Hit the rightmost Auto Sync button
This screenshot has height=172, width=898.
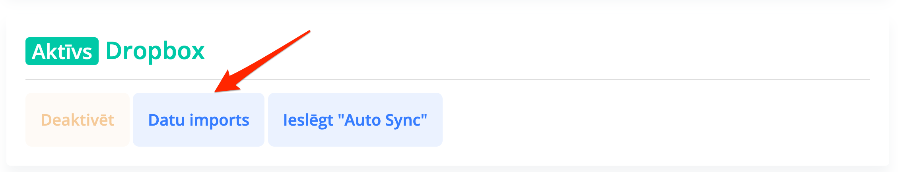tap(355, 120)
